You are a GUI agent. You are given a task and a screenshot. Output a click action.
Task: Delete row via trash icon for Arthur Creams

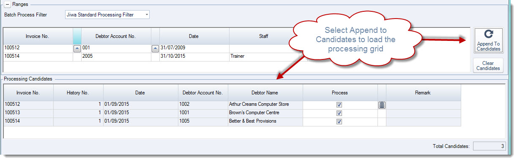pyautogui.click(x=382, y=105)
